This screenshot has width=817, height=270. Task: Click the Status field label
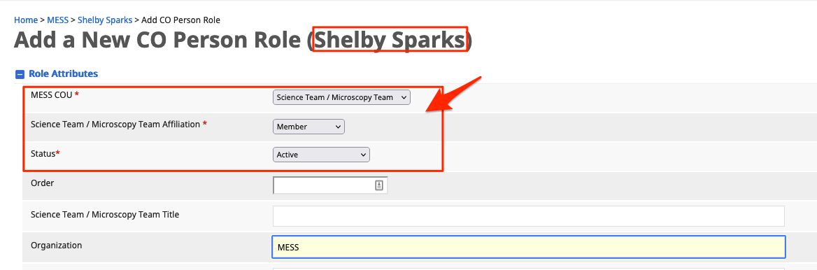point(45,154)
